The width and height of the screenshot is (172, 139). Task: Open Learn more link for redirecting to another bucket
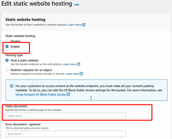(72, 74)
